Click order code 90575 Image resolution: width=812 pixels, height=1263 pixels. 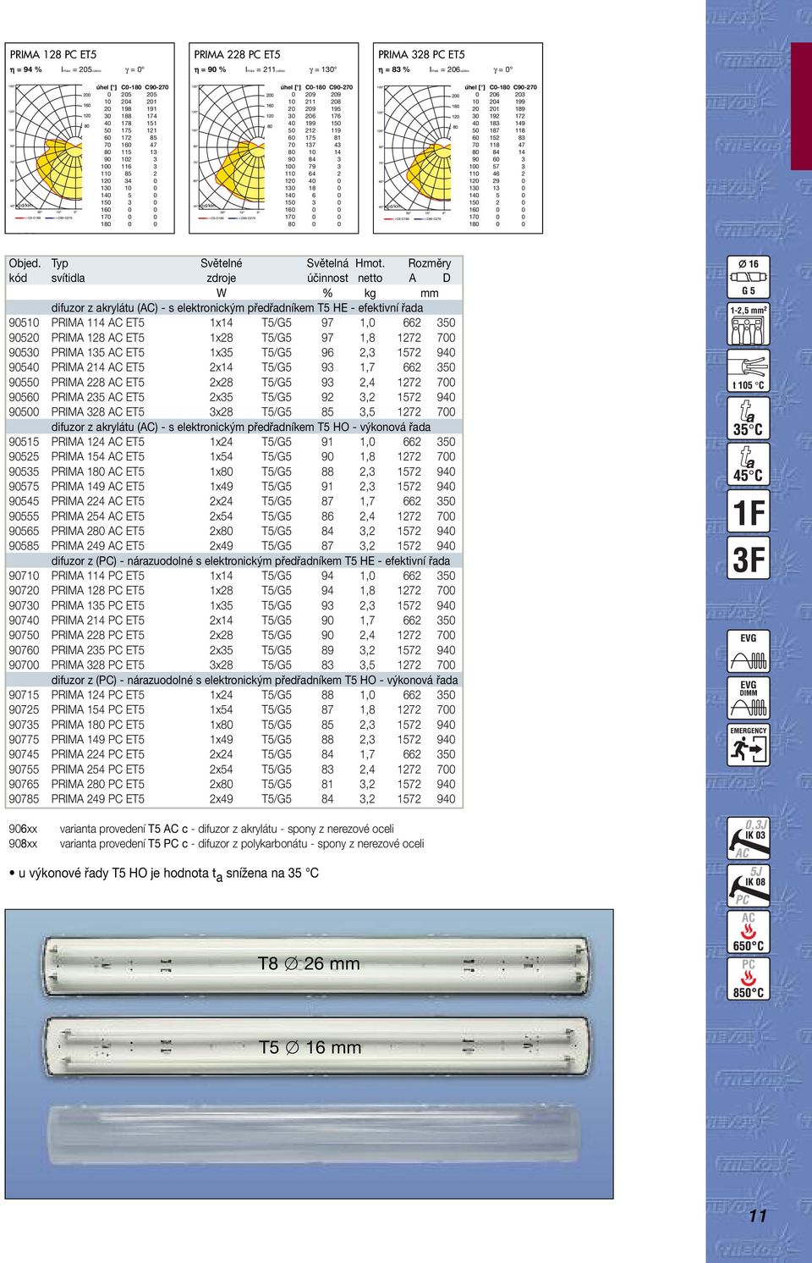coord(24,487)
